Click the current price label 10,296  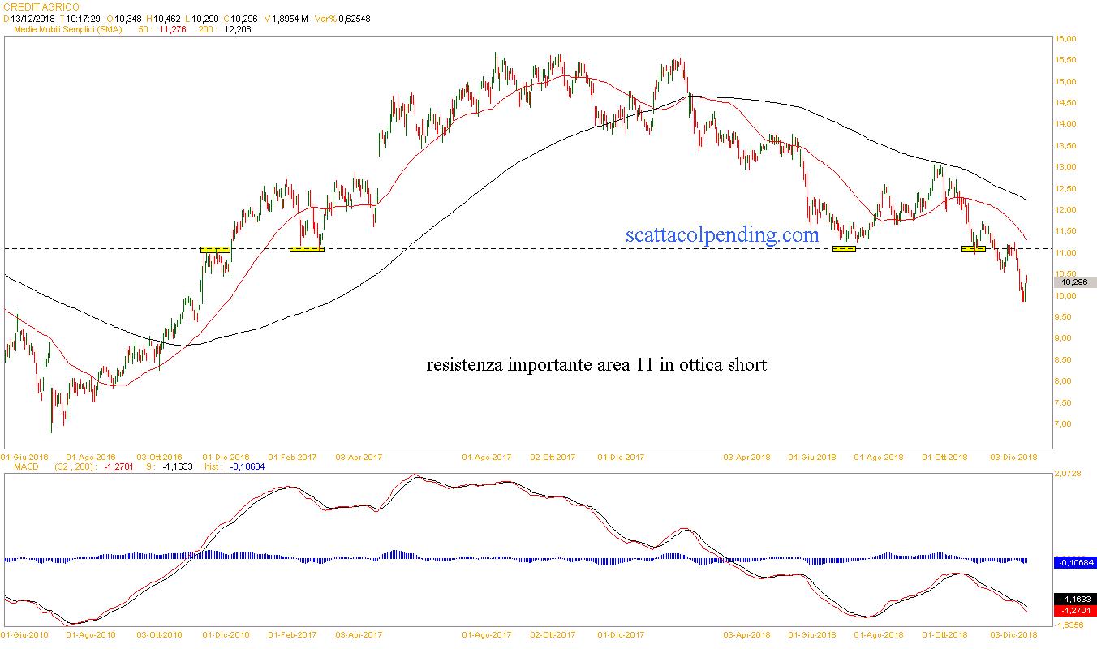pyautogui.click(x=1075, y=282)
